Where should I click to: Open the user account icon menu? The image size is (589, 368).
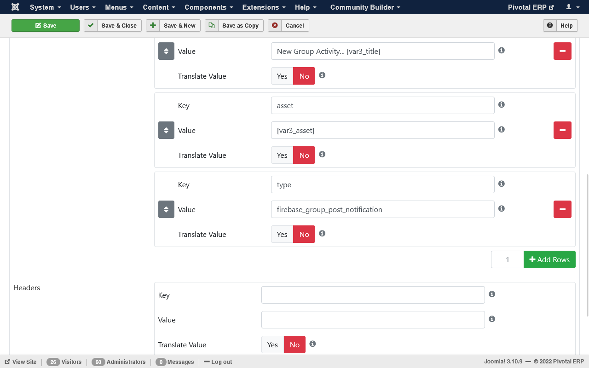click(x=572, y=7)
